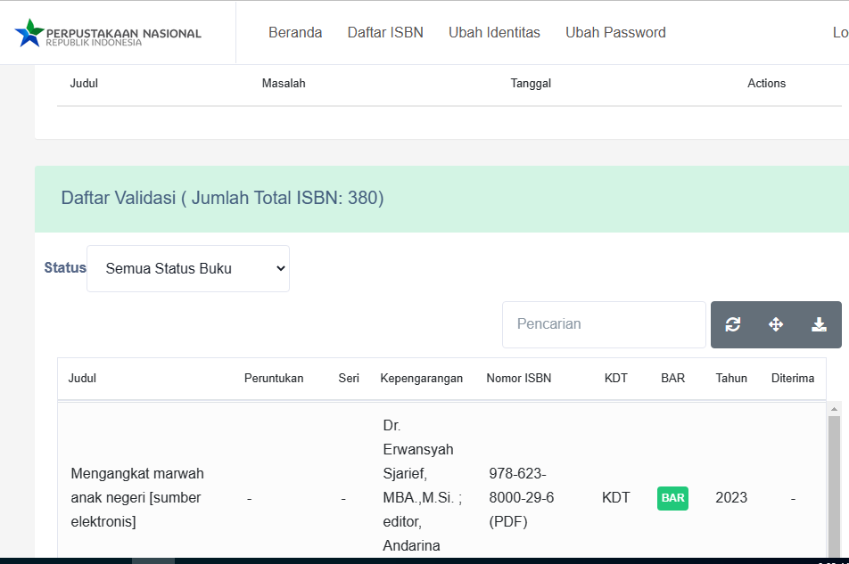Click ISBN 978-623-8000-29-6 (PDF)
This screenshot has width=849, height=564.
[522, 497]
